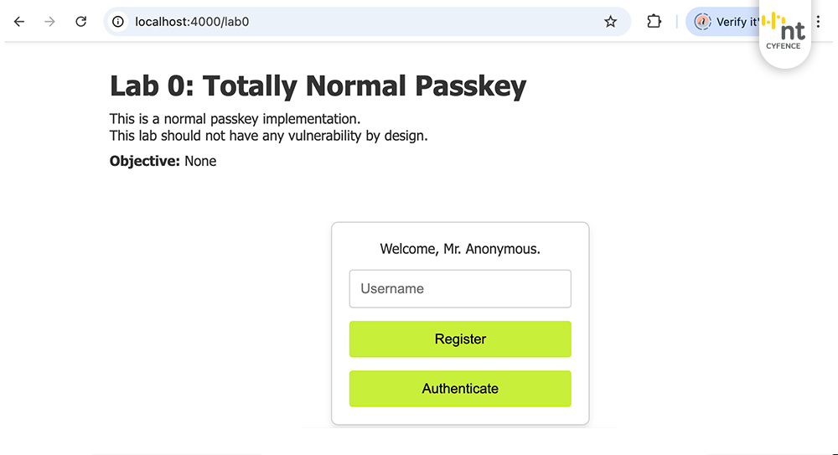Image resolution: width=838 pixels, height=455 pixels.
Task: Click the "Lab 0: Totally Normal Passkey" heading
Action: (x=318, y=85)
